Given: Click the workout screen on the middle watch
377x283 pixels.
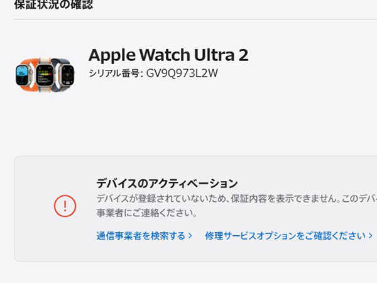Looking at the screenshot, I should (45, 75).
